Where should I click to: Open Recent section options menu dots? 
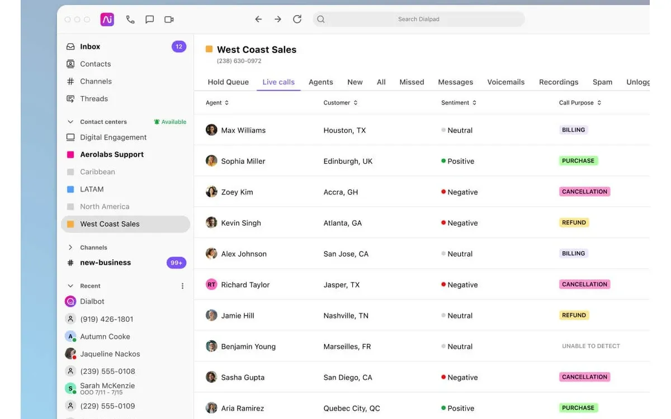pyautogui.click(x=182, y=286)
